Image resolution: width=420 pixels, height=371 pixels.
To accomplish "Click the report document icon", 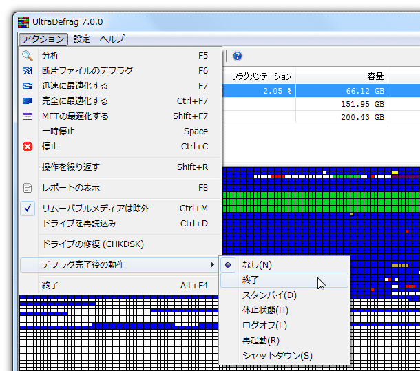I will [28, 188].
